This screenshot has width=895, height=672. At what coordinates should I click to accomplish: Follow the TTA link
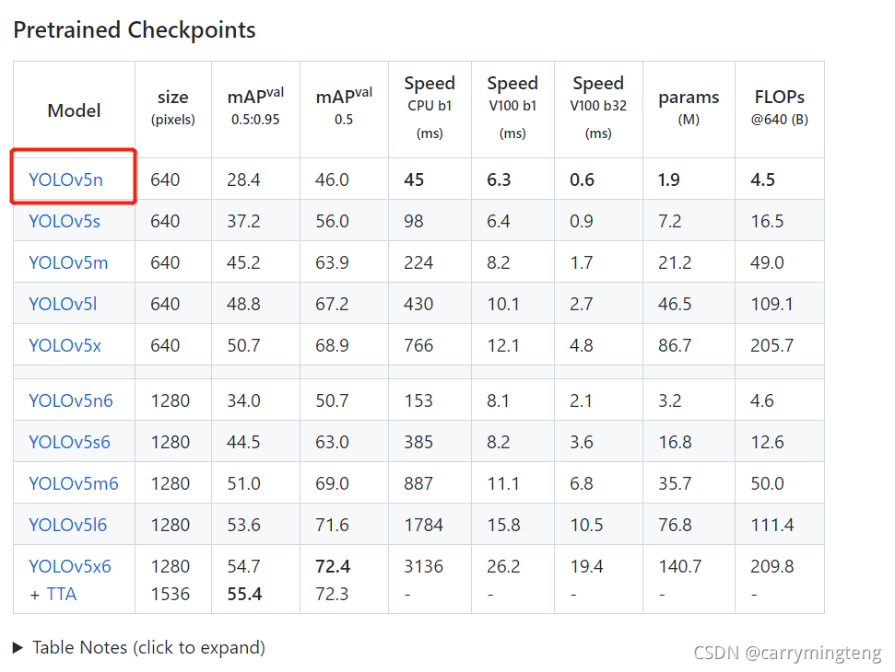click(x=62, y=595)
